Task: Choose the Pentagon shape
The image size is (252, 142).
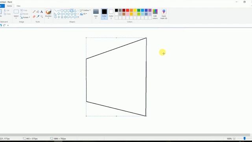Action: 62,14
